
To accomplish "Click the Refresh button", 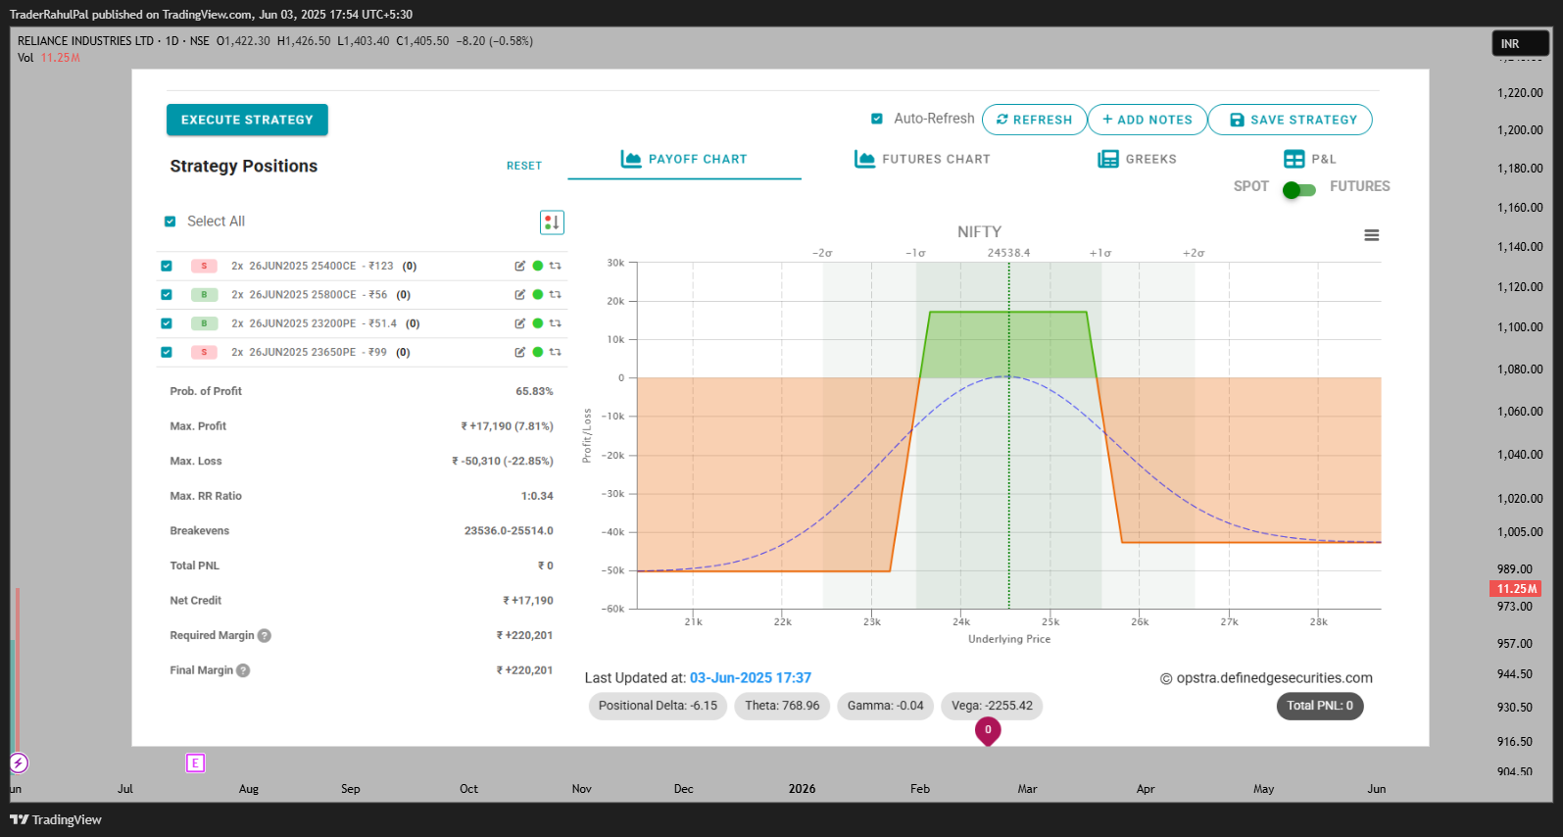I will coord(1034,120).
